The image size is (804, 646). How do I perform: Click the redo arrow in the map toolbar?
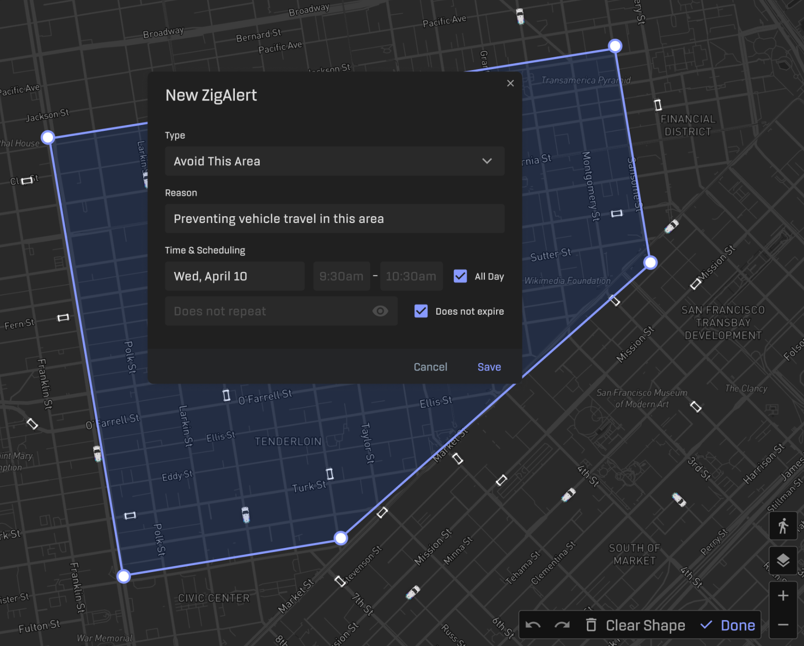click(562, 625)
